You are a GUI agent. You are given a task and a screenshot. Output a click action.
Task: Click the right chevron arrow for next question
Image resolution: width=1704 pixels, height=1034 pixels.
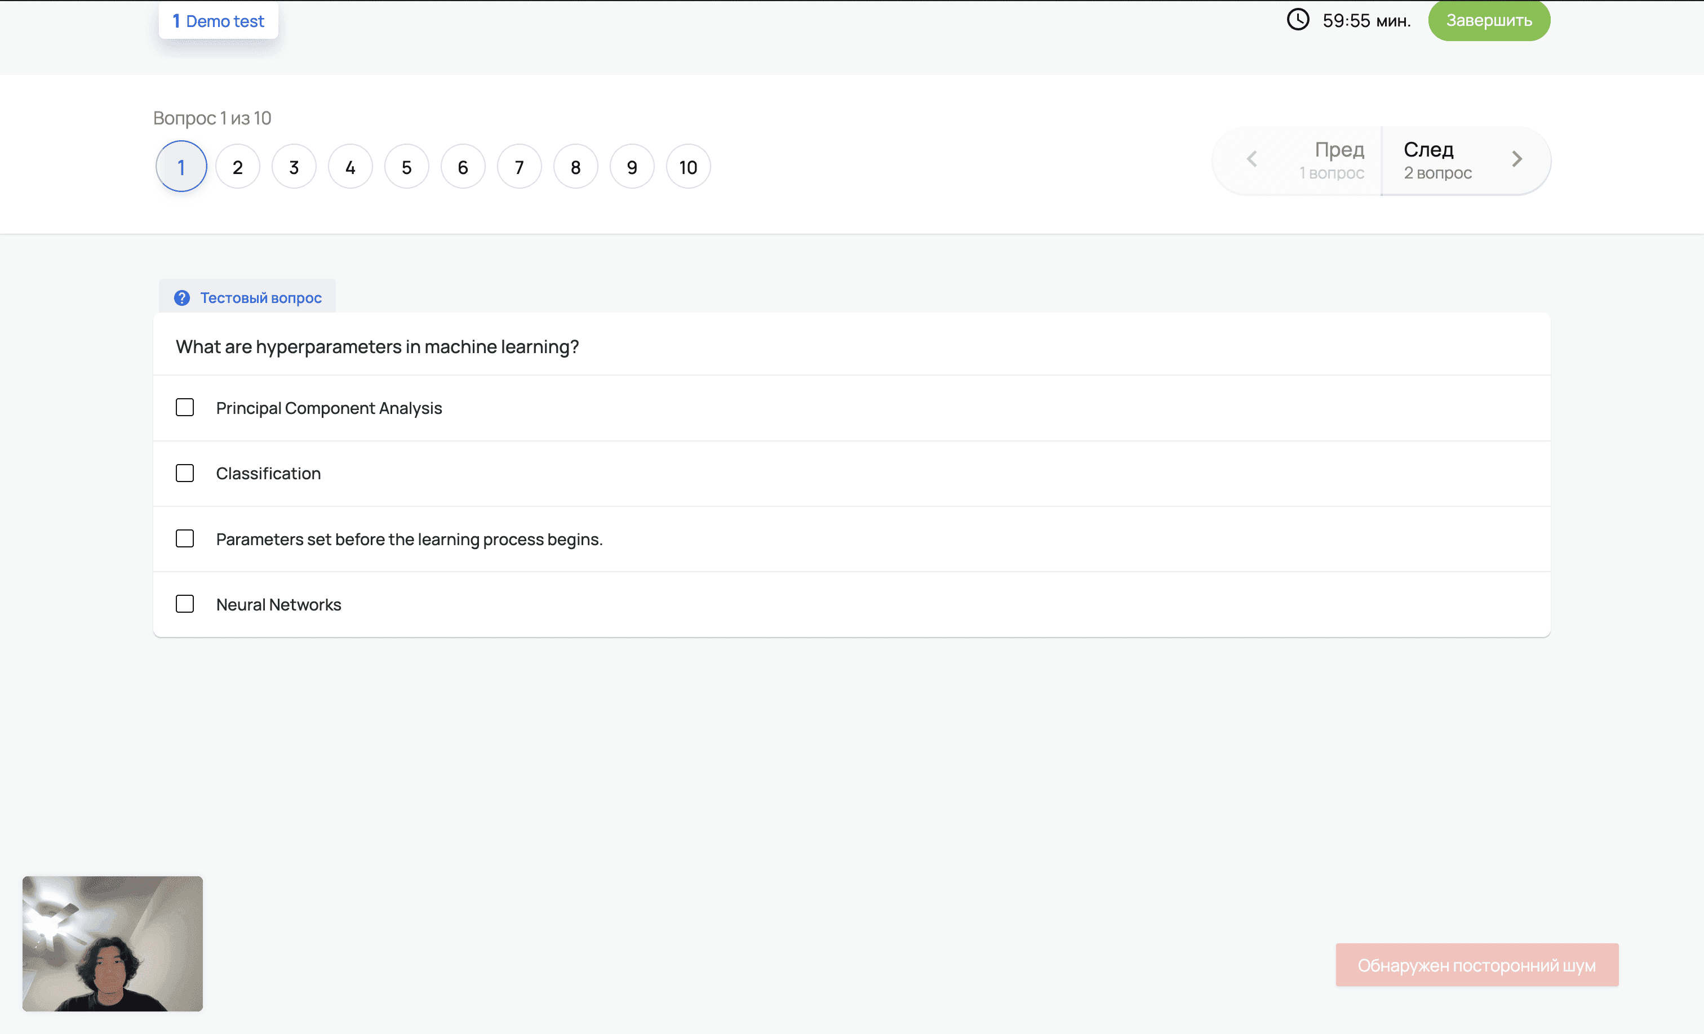pyautogui.click(x=1516, y=159)
